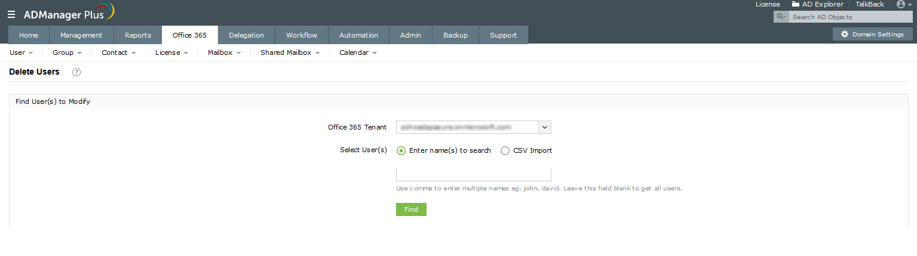
Task: Click the Domain Settings gear icon
Action: [x=845, y=35]
